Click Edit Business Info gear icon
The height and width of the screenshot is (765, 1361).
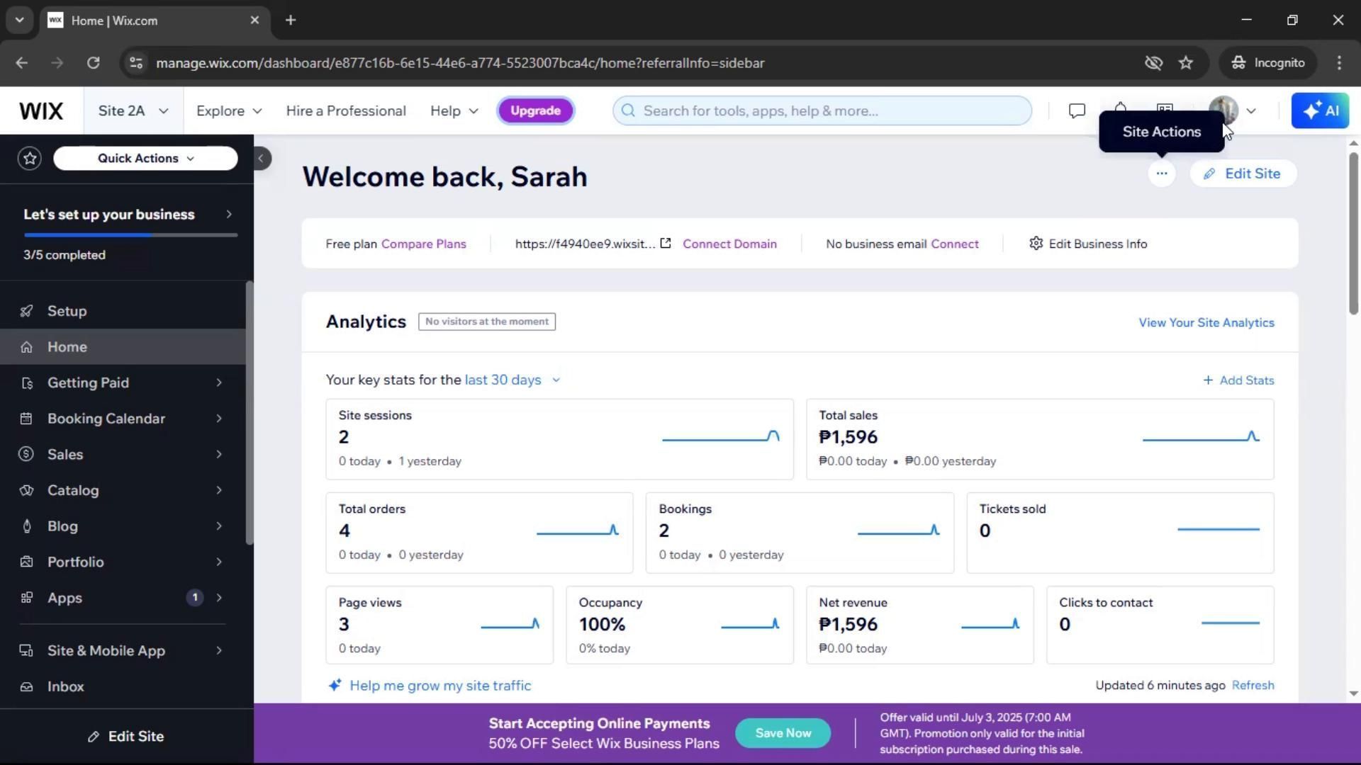[1036, 244]
